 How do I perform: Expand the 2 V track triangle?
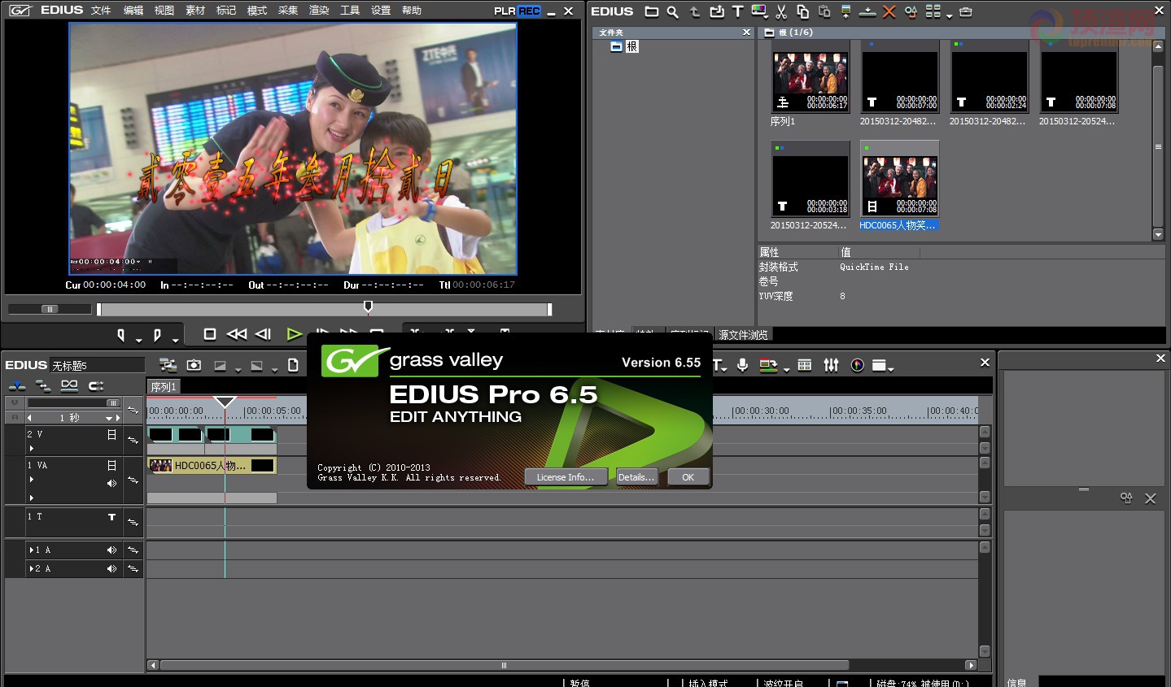pos(32,448)
